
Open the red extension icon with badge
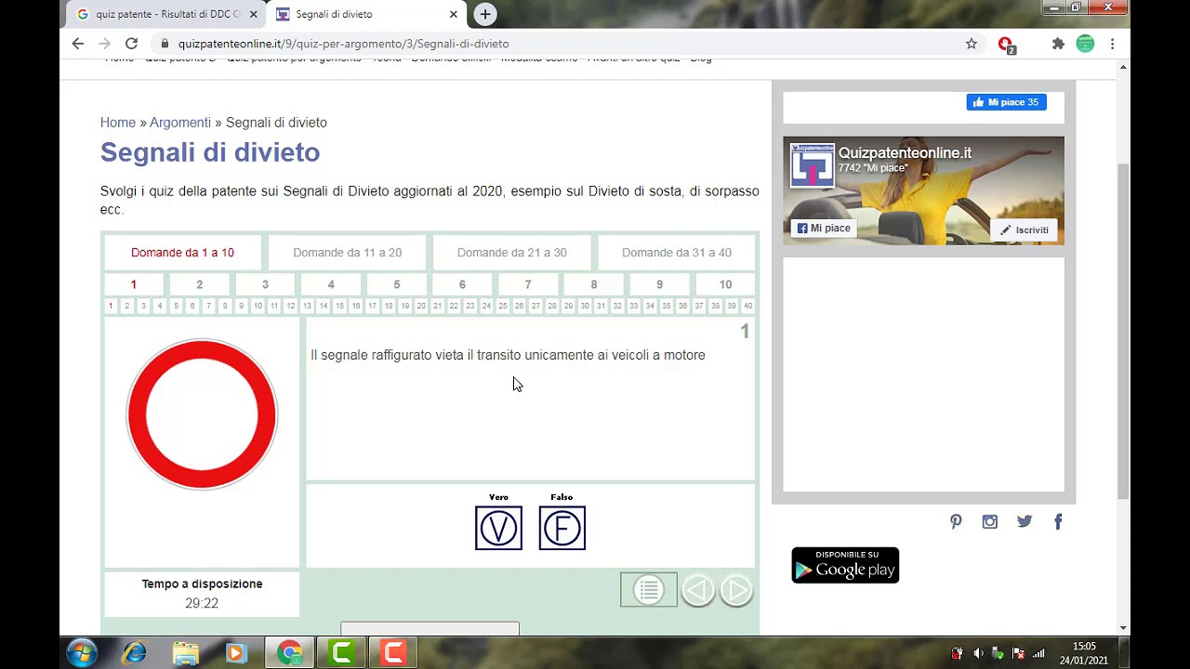point(1006,44)
